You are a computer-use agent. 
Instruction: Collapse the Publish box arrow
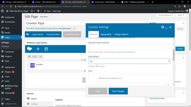click(x=184, y=23)
